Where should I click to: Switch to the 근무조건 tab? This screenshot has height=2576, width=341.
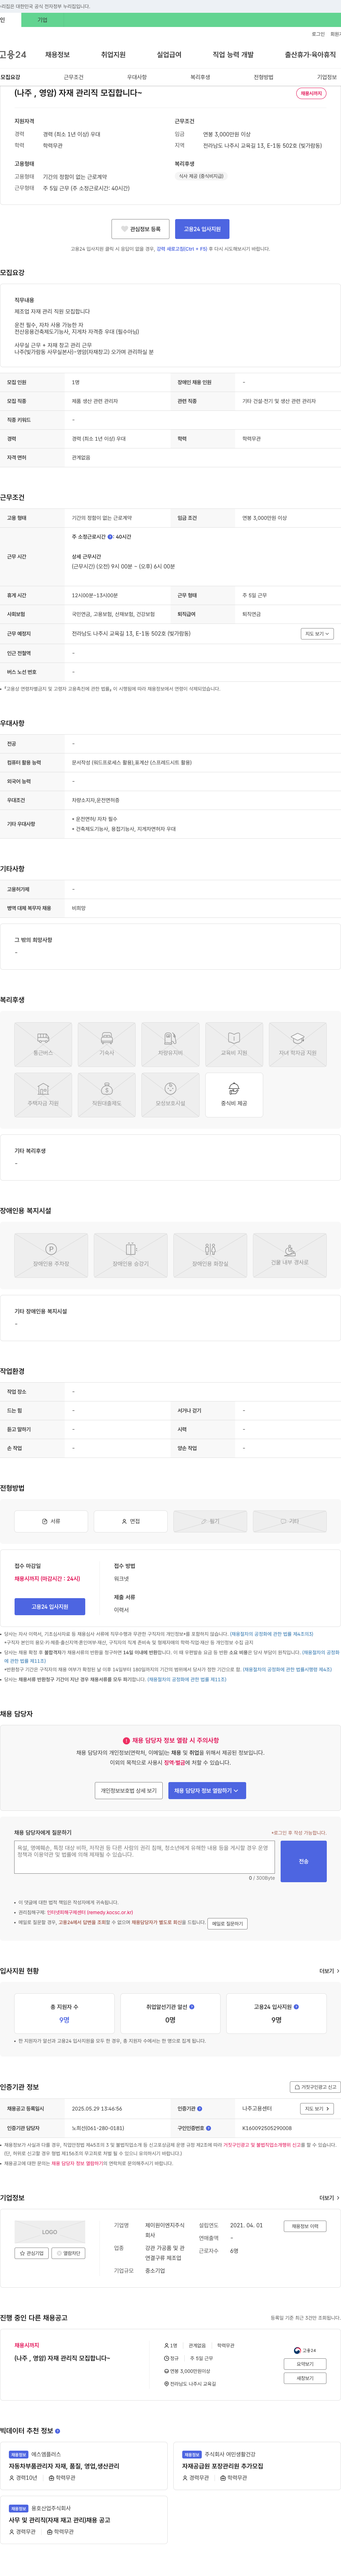tap(74, 77)
